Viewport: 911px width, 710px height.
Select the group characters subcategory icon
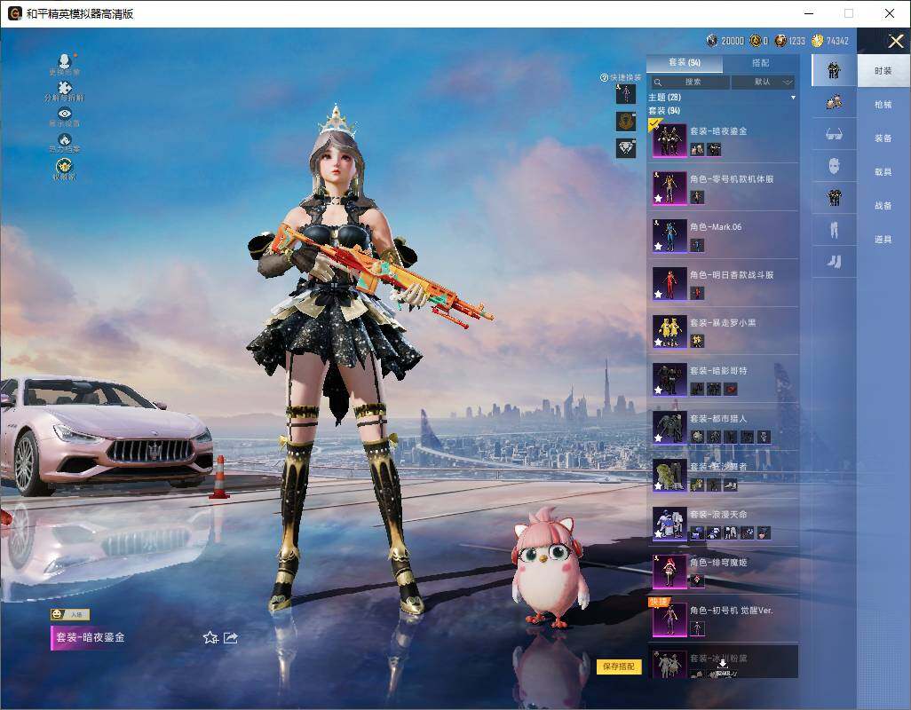(834, 102)
